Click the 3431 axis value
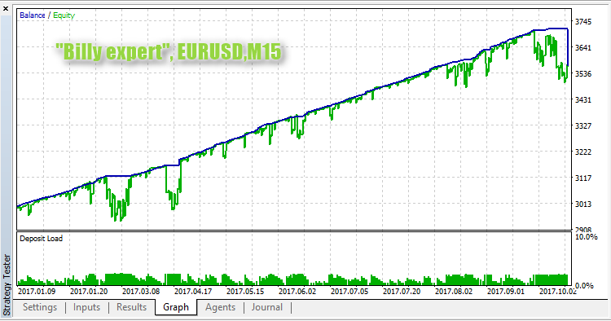611x321 pixels. pos(583,99)
